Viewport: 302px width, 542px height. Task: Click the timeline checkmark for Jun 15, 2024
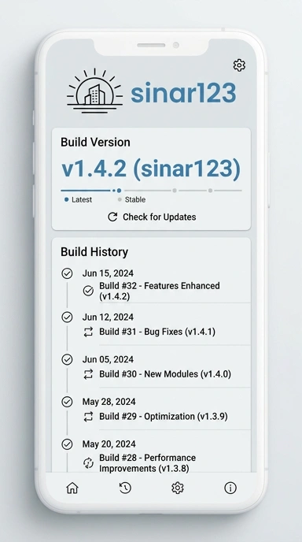click(67, 273)
